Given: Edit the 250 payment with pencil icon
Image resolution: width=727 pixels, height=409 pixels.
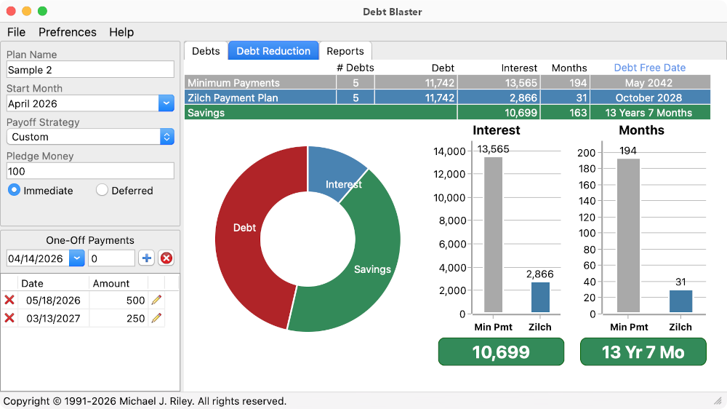Looking at the screenshot, I should [156, 318].
